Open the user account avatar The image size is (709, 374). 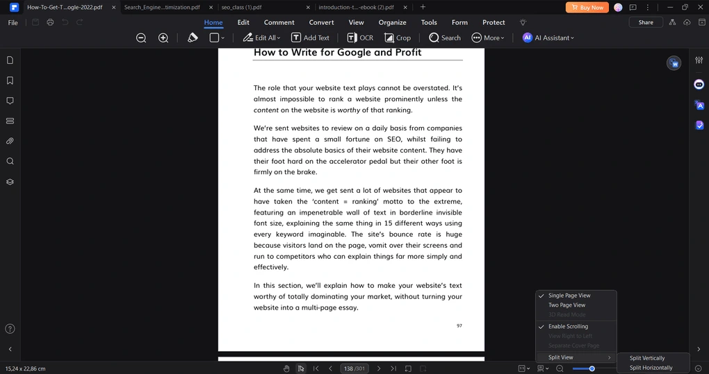pyautogui.click(x=618, y=7)
